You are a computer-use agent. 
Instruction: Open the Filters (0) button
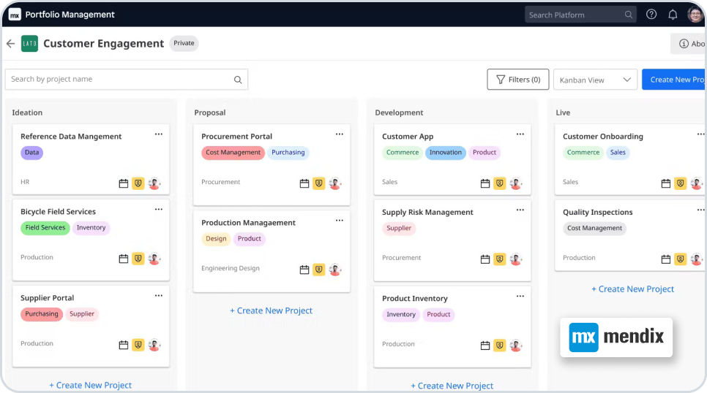click(x=517, y=80)
